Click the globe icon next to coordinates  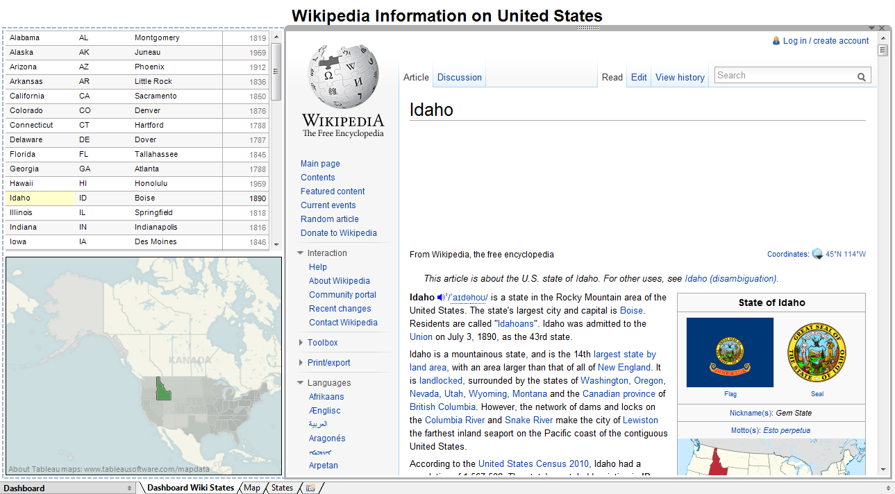(x=817, y=254)
